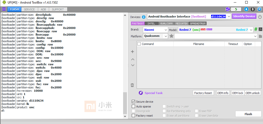
Task: Enable the Auto sparse checkbox
Action: tap(133, 106)
